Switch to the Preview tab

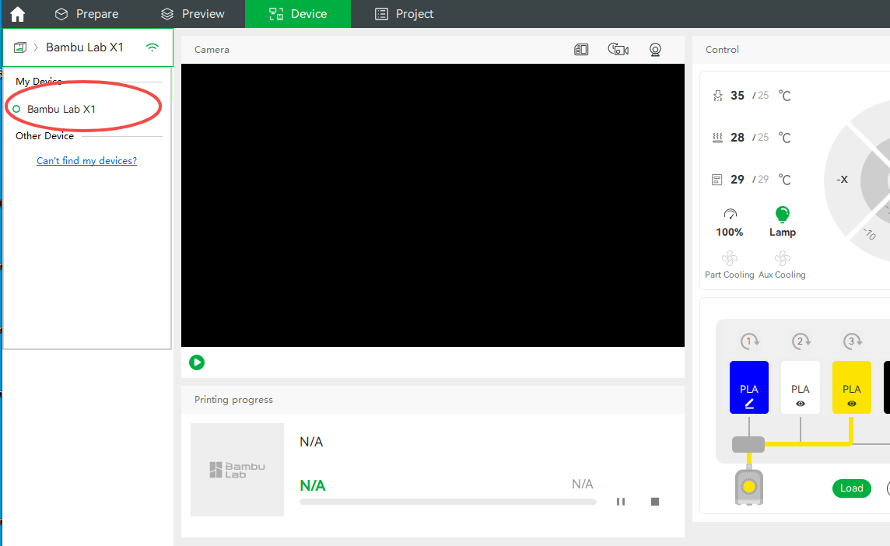(x=192, y=14)
